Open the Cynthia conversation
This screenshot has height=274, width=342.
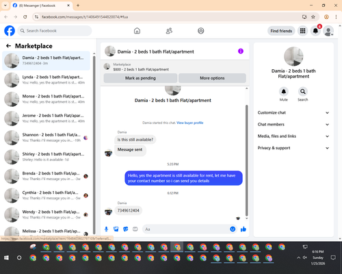[46, 195]
